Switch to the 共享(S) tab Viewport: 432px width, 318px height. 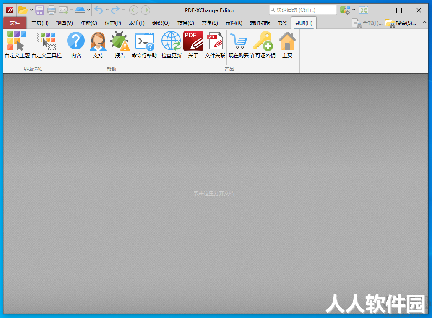click(x=210, y=23)
